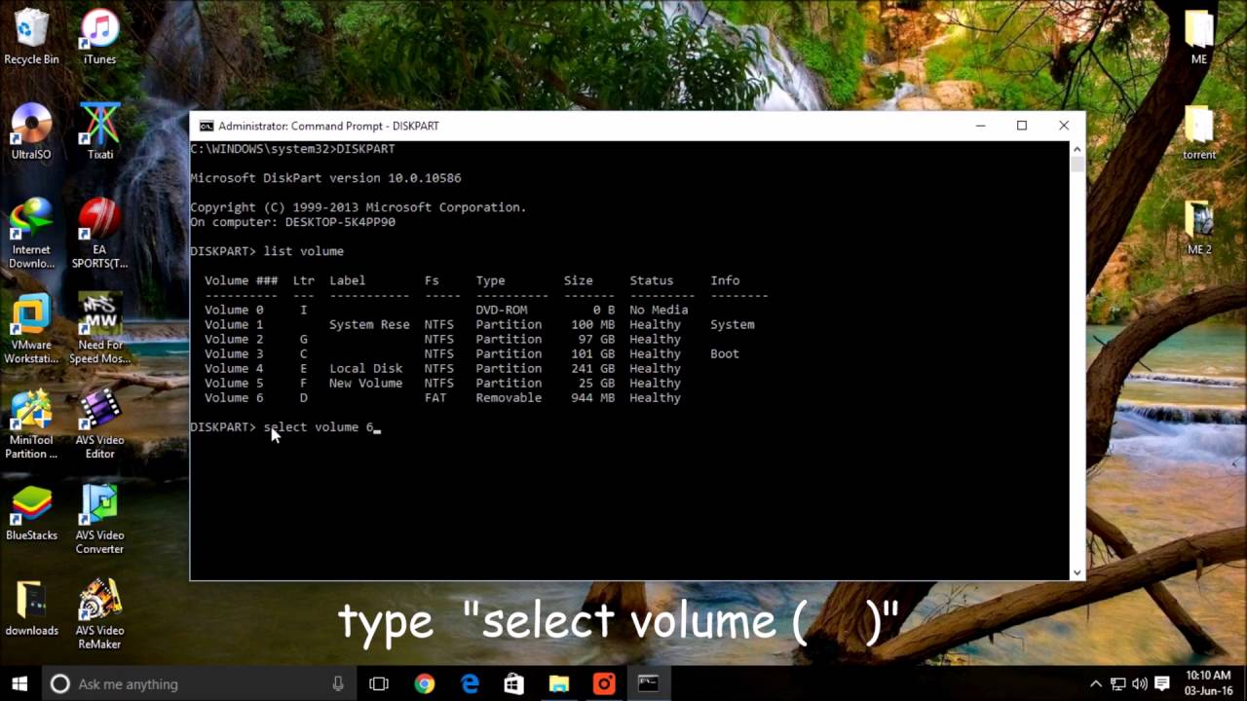Select the Tixati desktop shortcut
The image size is (1247, 701).
[99, 131]
